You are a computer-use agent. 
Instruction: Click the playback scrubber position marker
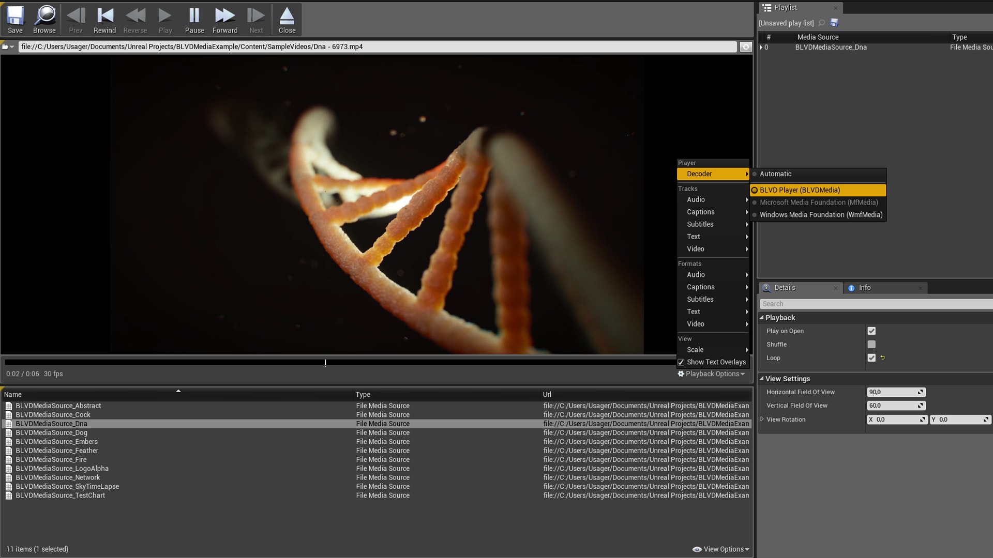pyautogui.click(x=325, y=363)
